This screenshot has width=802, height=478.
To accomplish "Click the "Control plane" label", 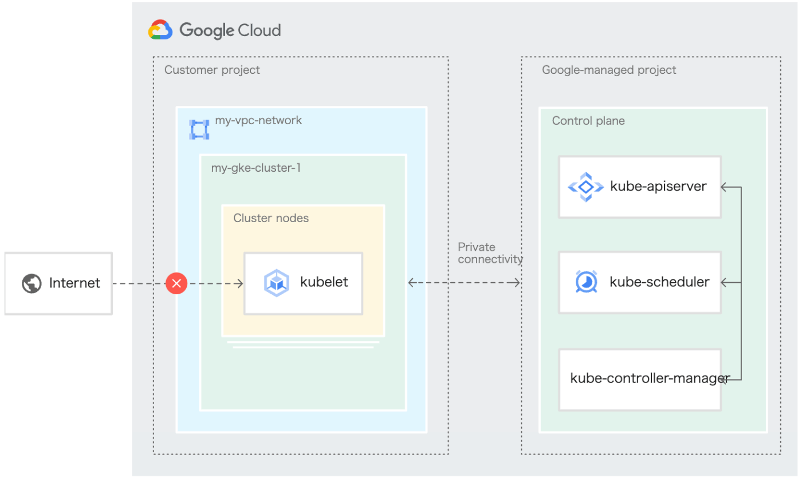I will click(x=588, y=121).
